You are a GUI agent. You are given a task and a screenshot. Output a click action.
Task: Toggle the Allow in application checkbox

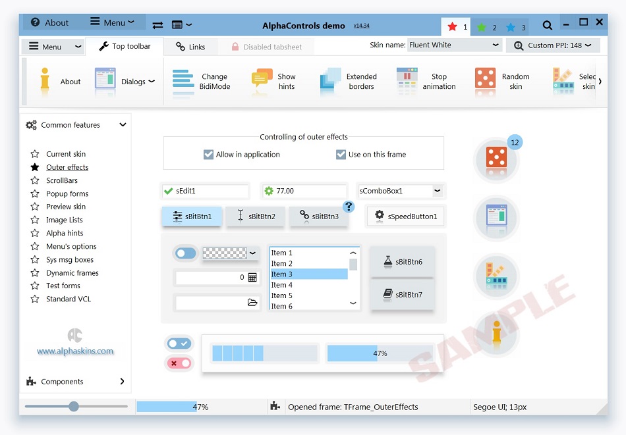coord(208,154)
